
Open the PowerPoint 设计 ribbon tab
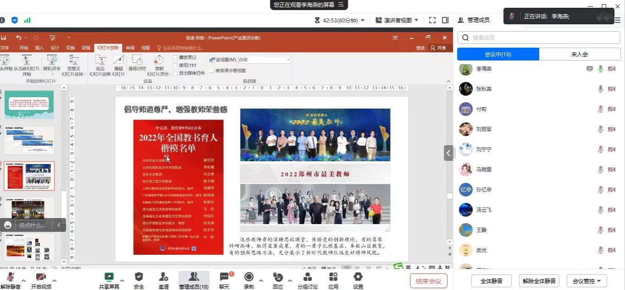pos(55,48)
